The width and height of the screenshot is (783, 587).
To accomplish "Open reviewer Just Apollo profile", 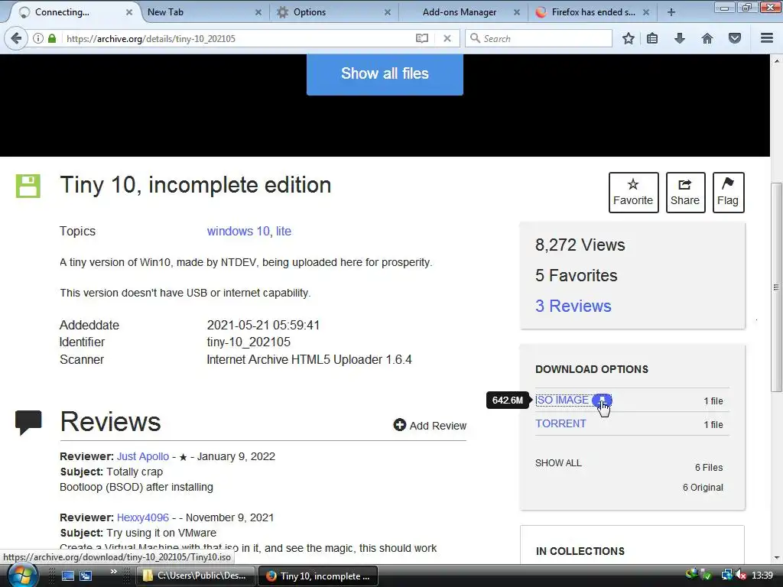I will point(143,456).
